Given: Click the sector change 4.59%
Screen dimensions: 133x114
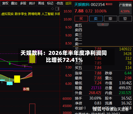Looking at the screenshot, I should pos(125,11).
